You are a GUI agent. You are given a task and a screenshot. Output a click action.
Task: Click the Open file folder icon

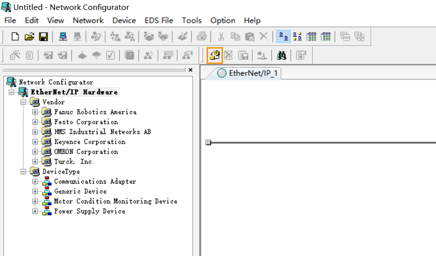point(29,36)
